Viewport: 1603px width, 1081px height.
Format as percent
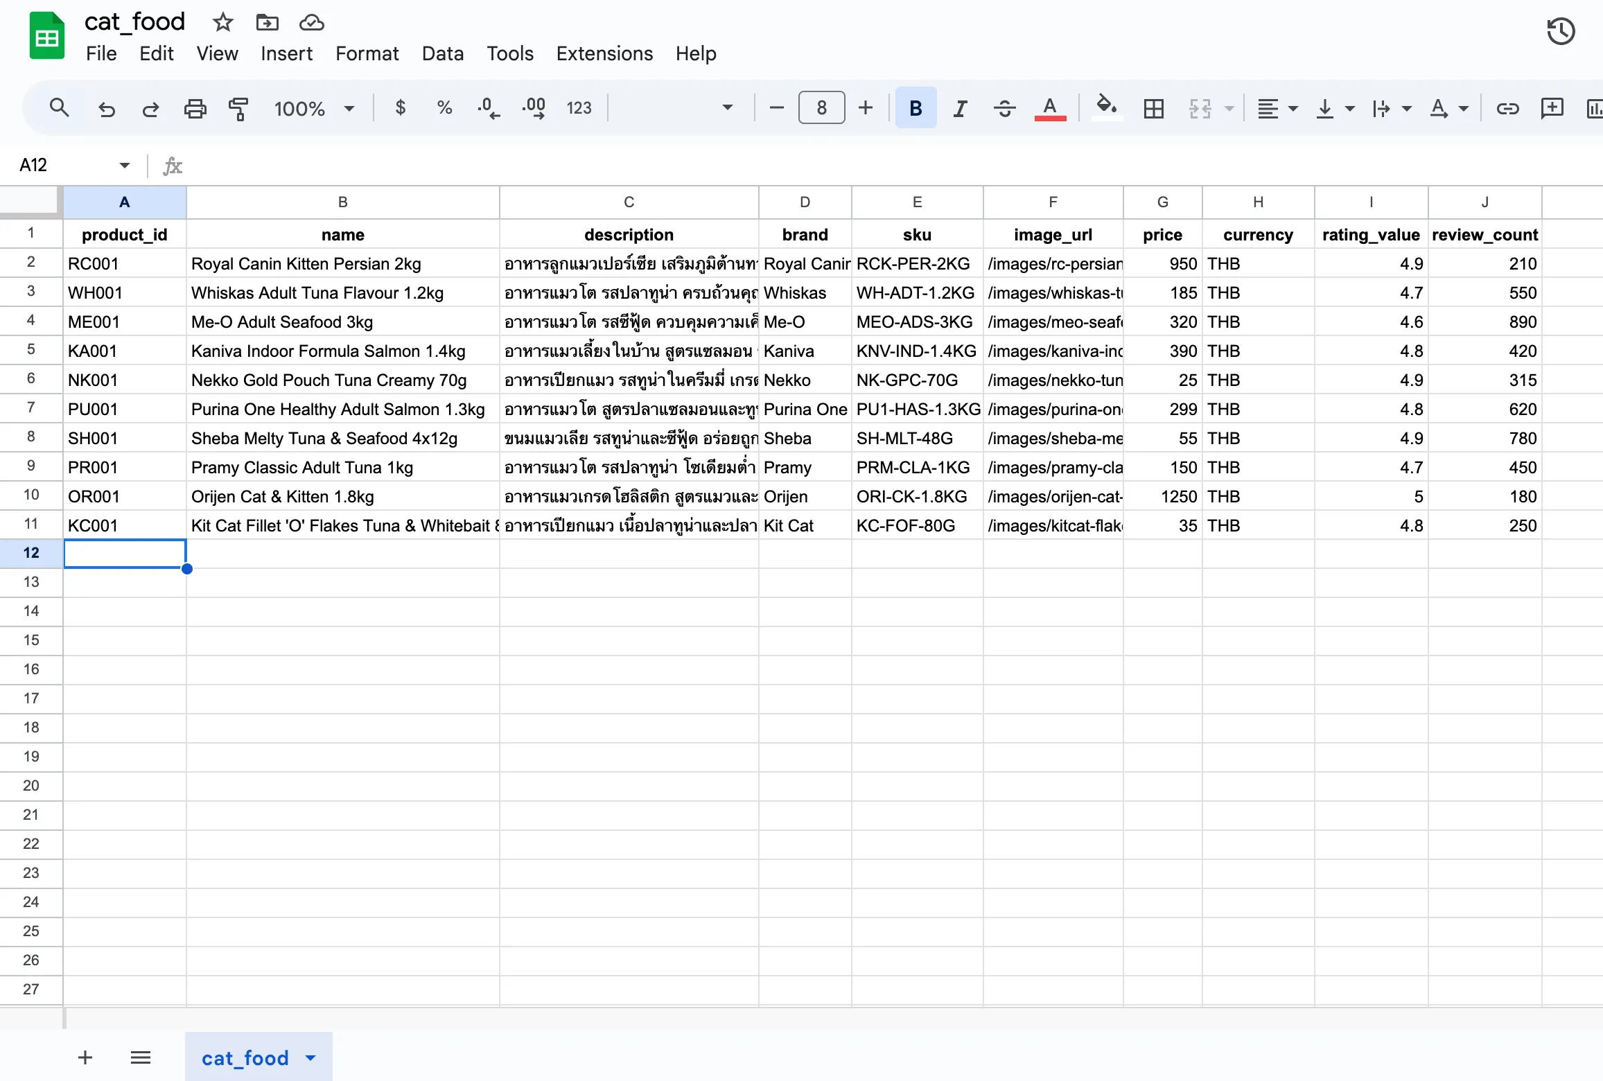[444, 108]
